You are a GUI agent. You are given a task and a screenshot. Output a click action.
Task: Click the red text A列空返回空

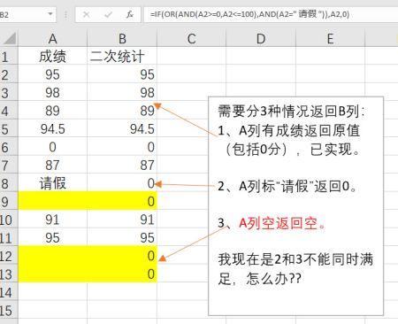click(282, 223)
